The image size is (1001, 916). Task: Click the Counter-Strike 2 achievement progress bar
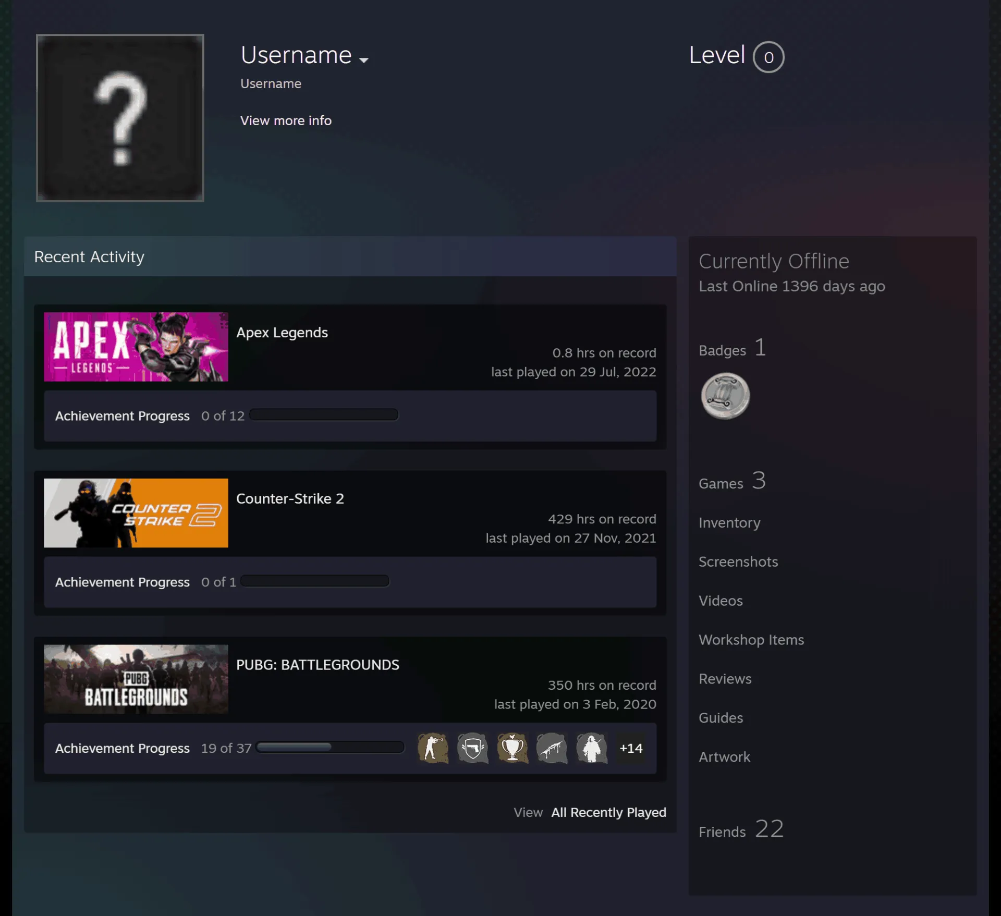[x=315, y=581]
